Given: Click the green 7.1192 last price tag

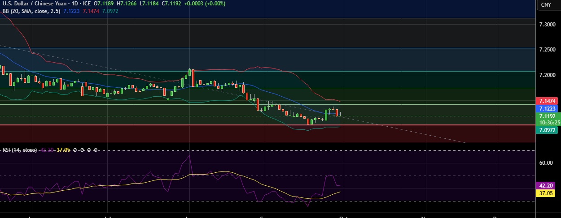Looking at the screenshot, I should [x=548, y=116].
